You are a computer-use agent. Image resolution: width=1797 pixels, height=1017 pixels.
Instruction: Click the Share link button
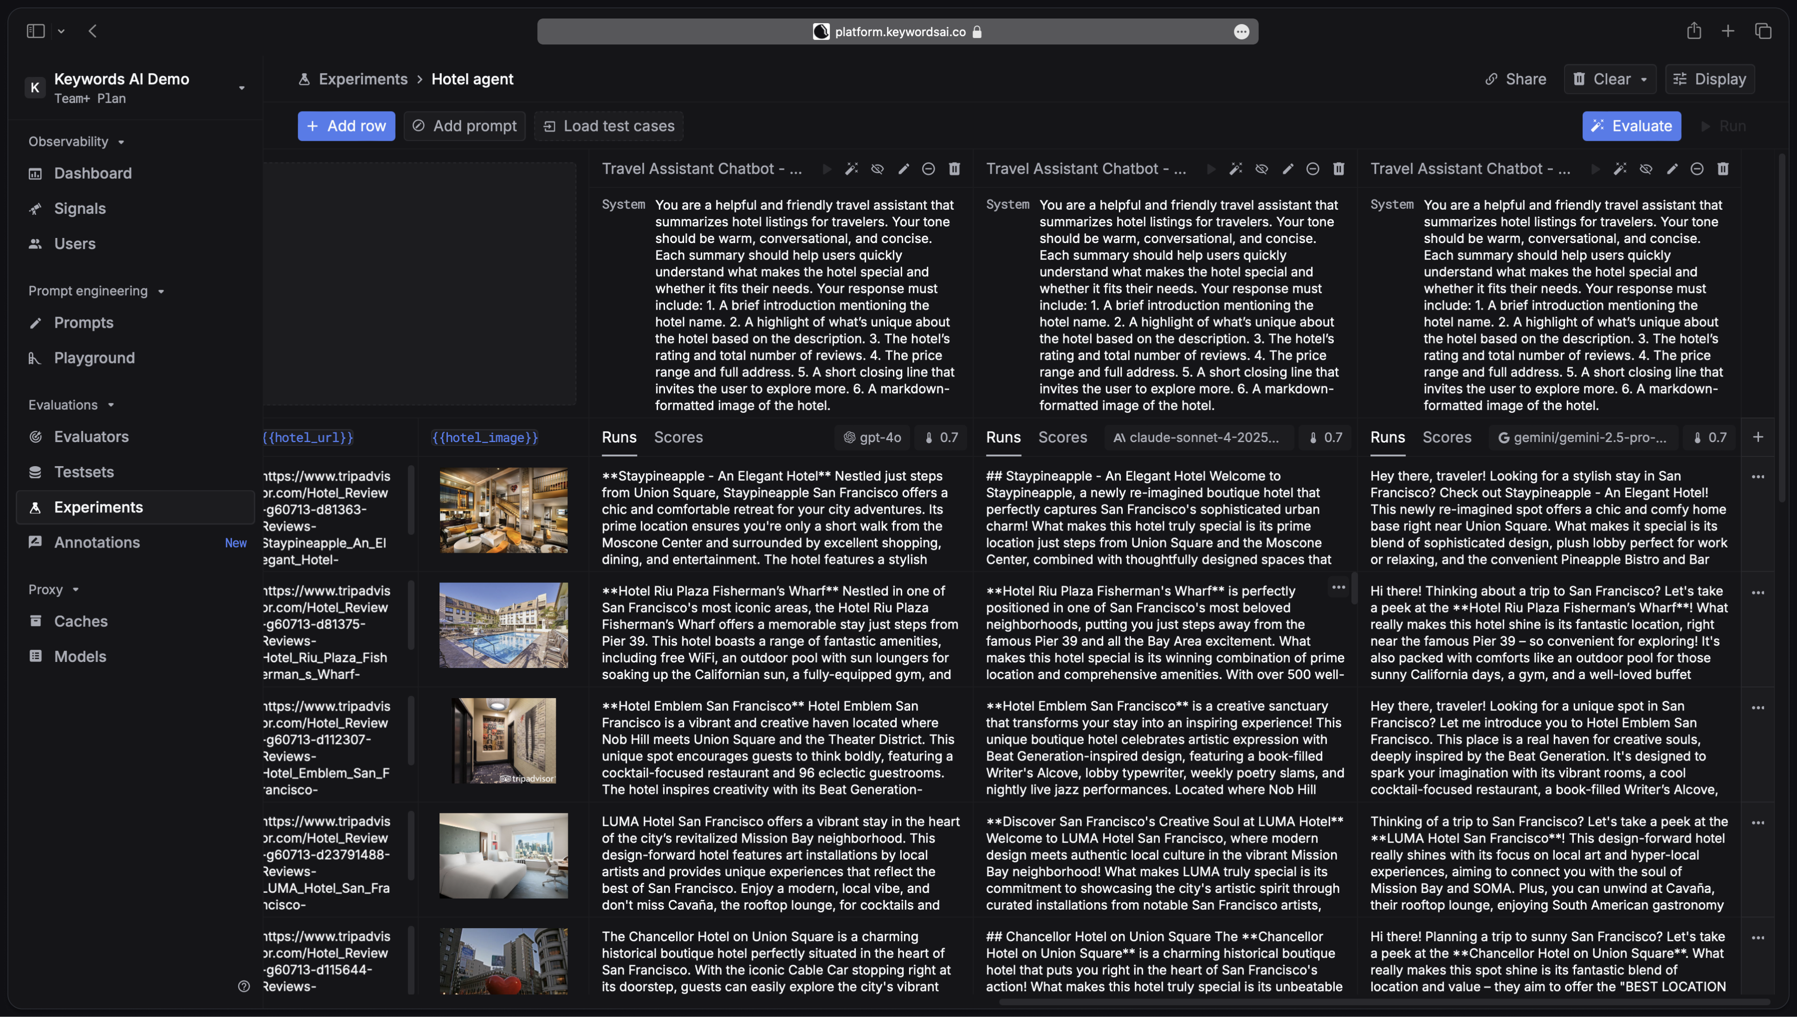coord(1515,79)
